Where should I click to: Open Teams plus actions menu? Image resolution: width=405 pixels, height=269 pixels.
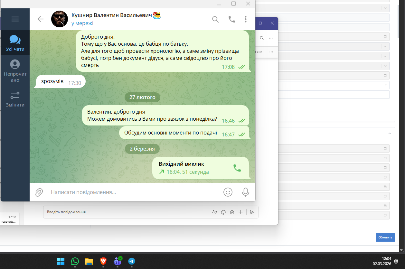point(240,212)
